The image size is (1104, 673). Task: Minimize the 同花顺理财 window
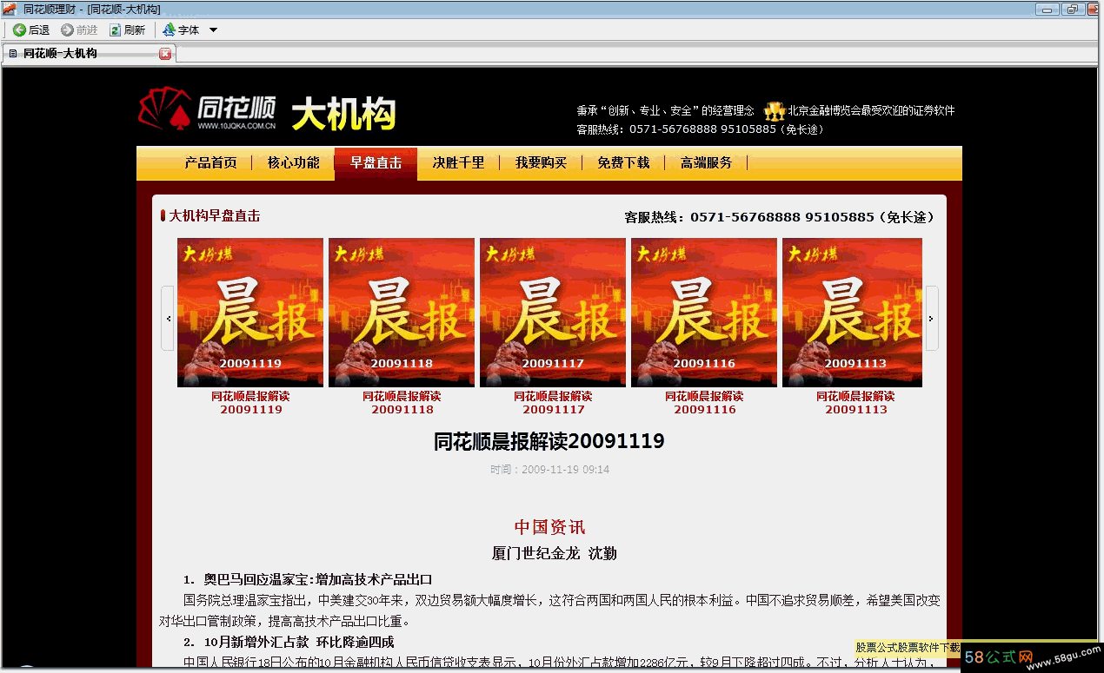point(1047,10)
